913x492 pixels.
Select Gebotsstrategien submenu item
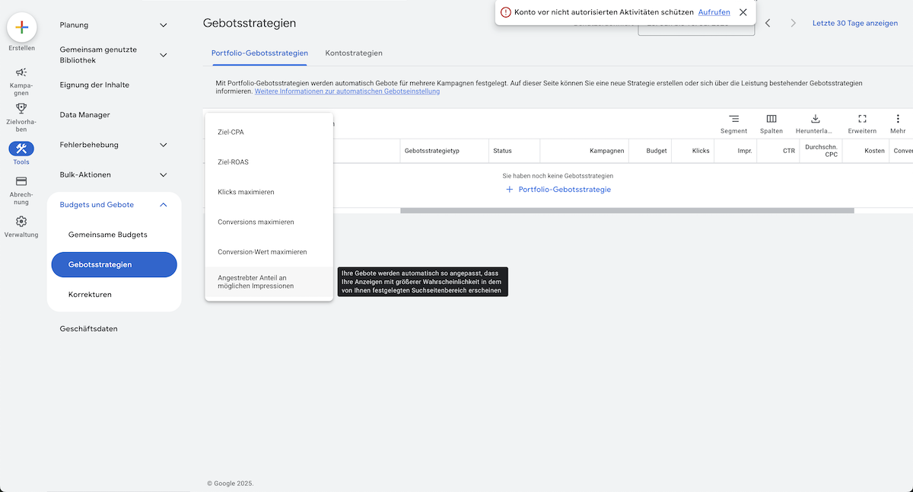114,264
